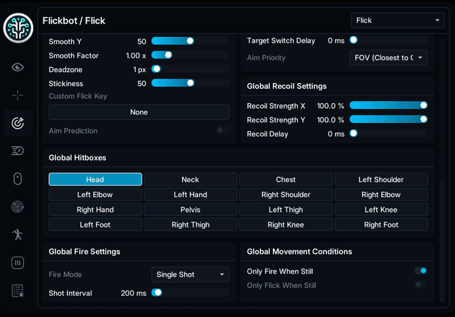The image size is (455, 317).
Task: Select the Left Hand hitbox
Action: [191, 195]
